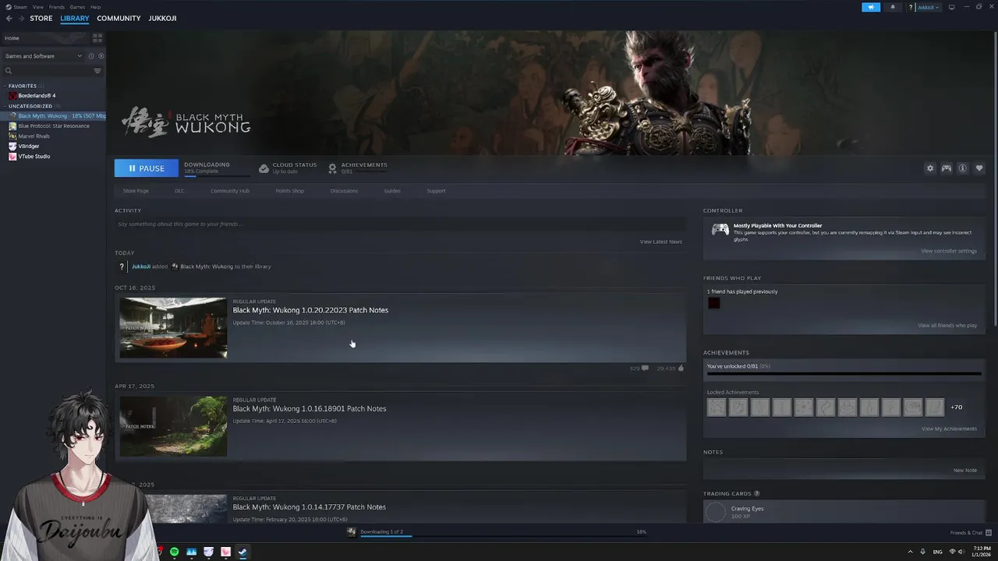
Task: Open Spotify from the taskbar
Action: [x=174, y=552]
